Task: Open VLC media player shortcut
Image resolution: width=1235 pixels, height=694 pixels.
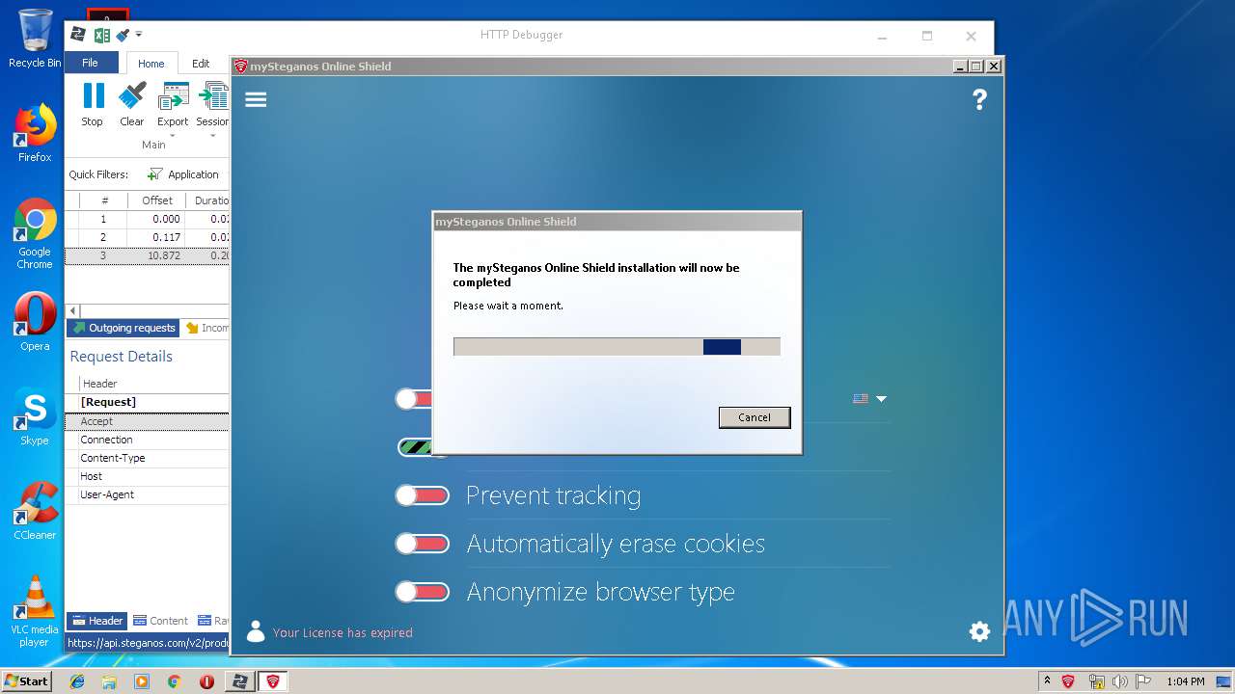Action: (x=35, y=611)
